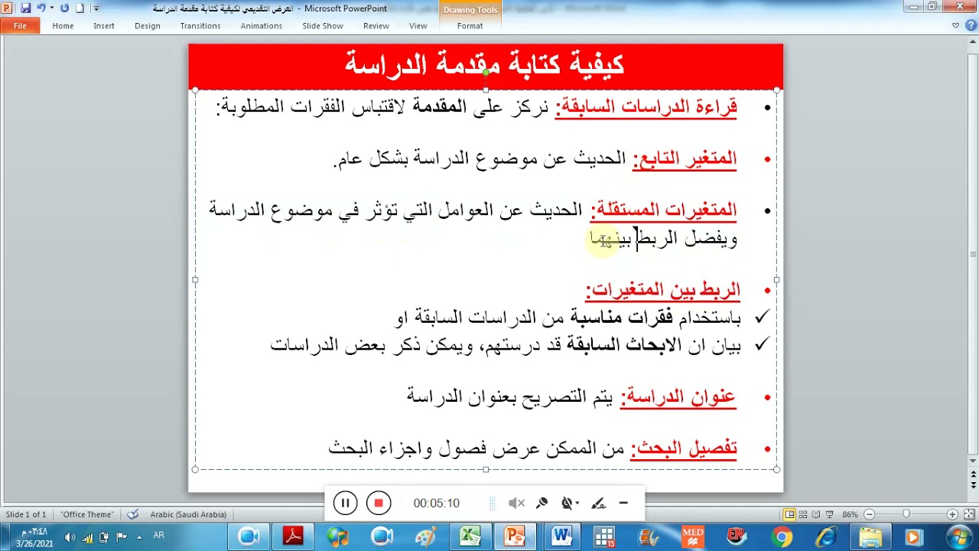The height and width of the screenshot is (551, 979).
Task: Open the File tab
Action: click(x=20, y=26)
